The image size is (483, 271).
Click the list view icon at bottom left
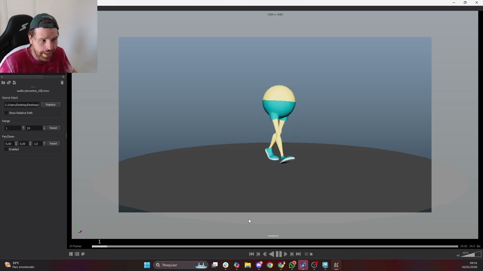click(x=77, y=254)
